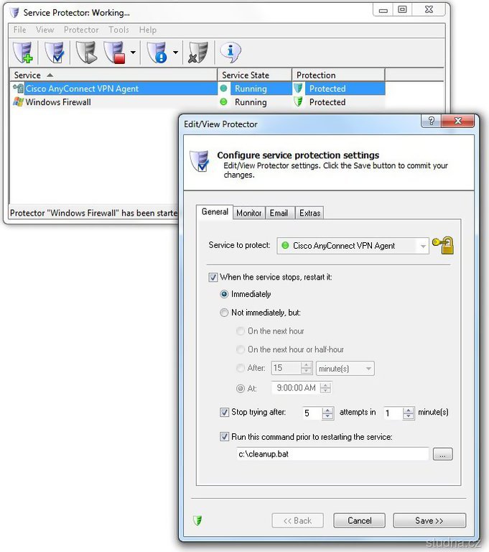
Task: Switch to the General tab
Action: coord(215,212)
